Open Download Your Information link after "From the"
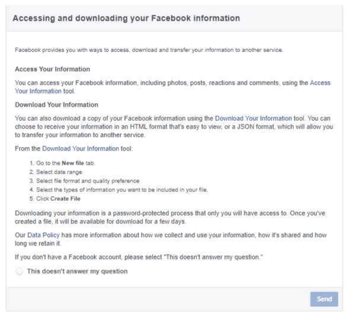 81,149
